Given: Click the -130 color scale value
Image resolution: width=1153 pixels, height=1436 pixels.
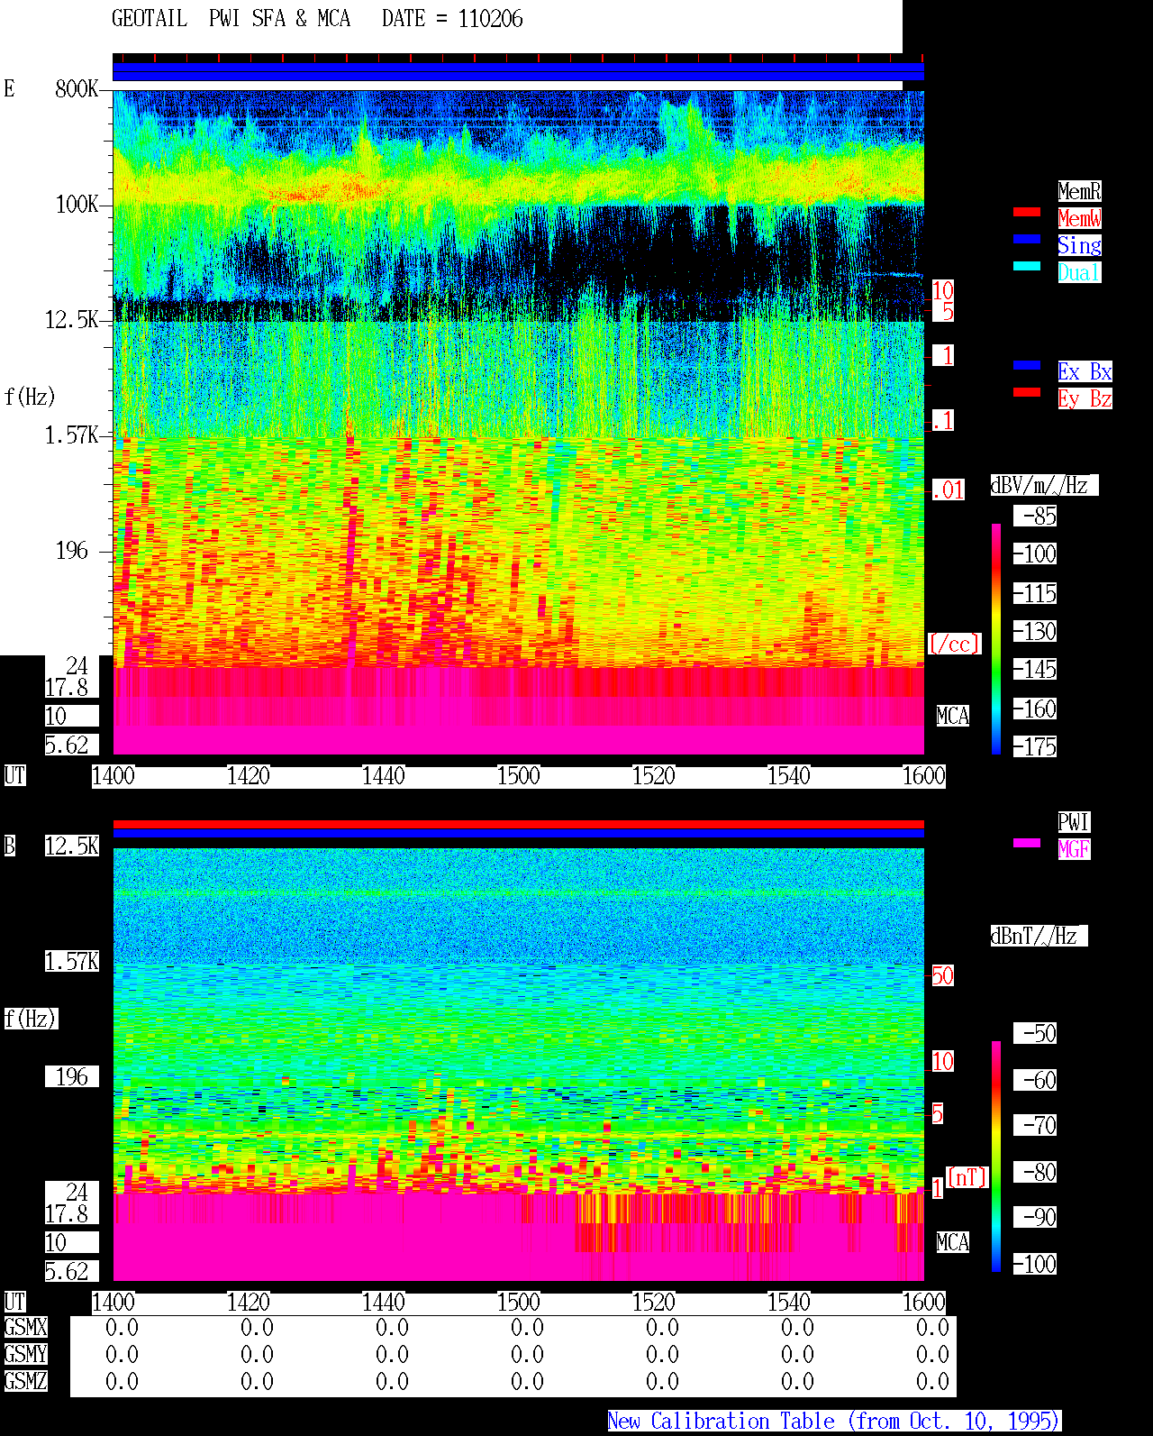Looking at the screenshot, I should point(1036,631).
